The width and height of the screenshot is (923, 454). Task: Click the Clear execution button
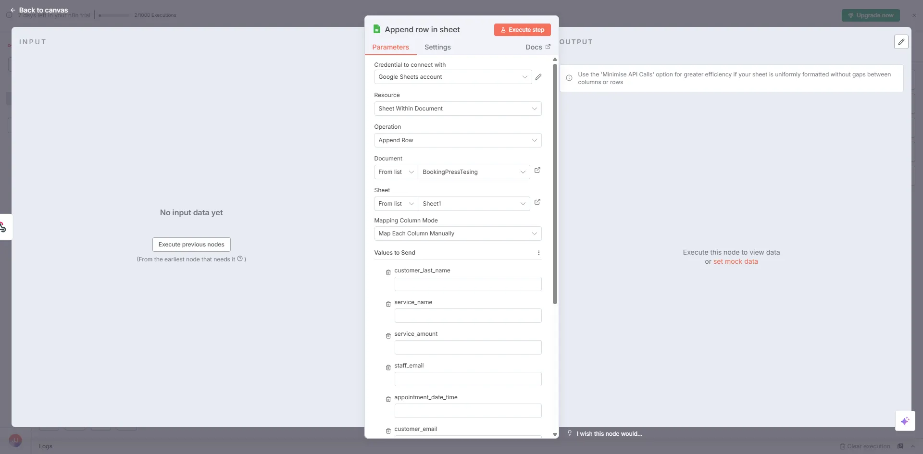pyautogui.click(x=865, y=446)
